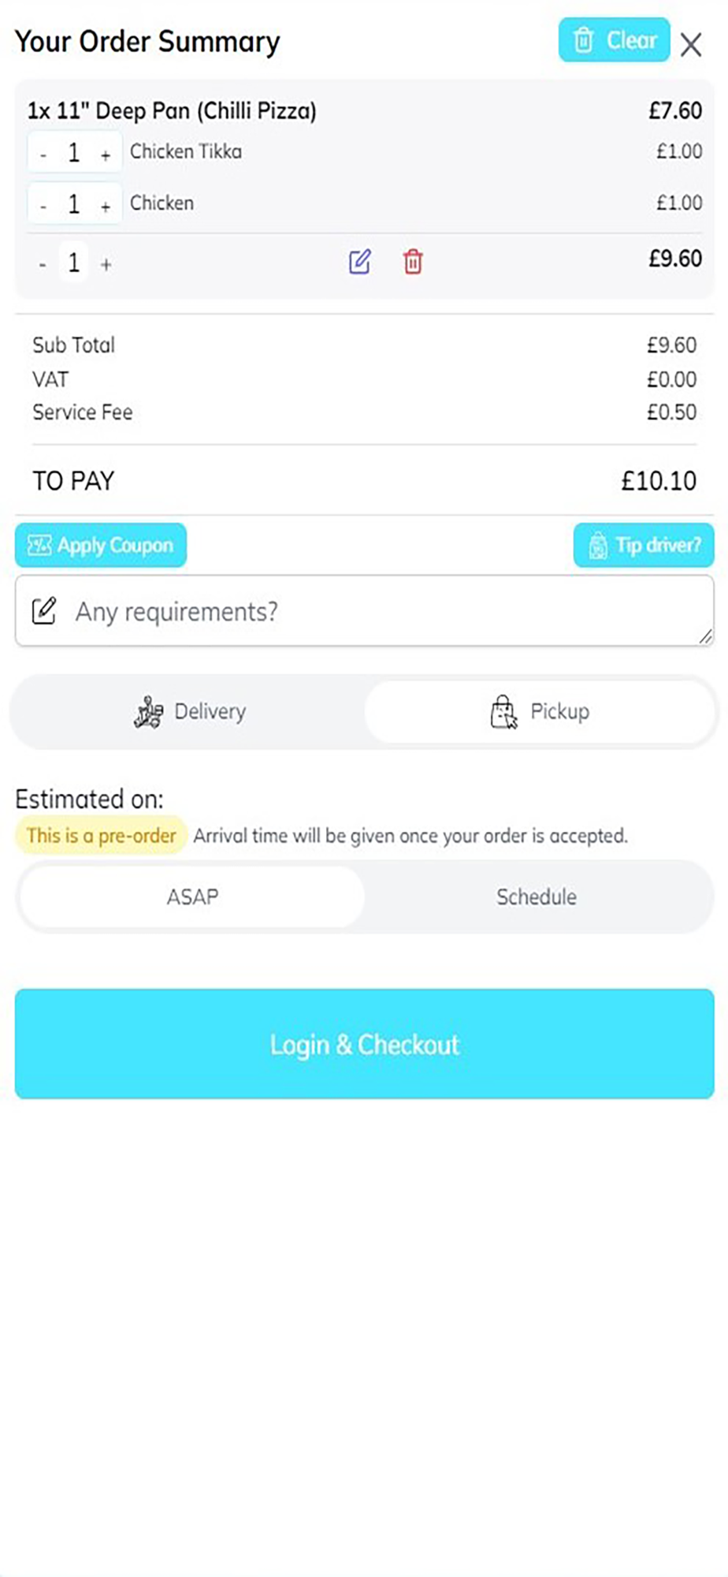Click the resize handle of requirements box

pyautogui.click(x=705, y=636)
